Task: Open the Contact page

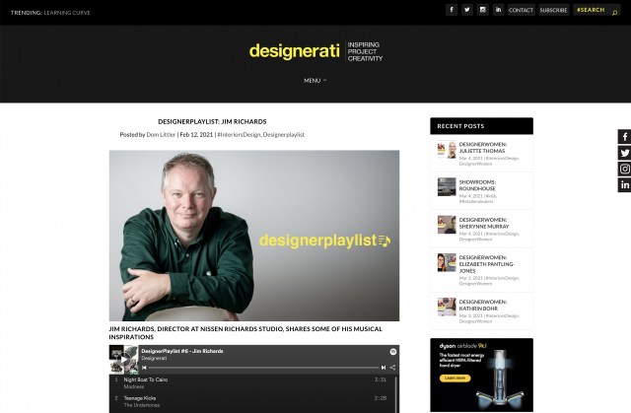Action: coord(521,10)
